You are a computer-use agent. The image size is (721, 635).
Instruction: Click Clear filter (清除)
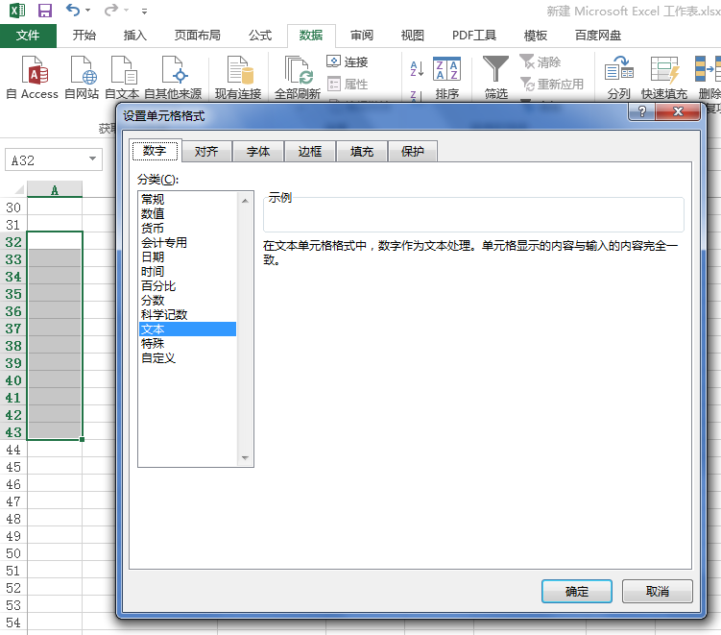(541, 61)
